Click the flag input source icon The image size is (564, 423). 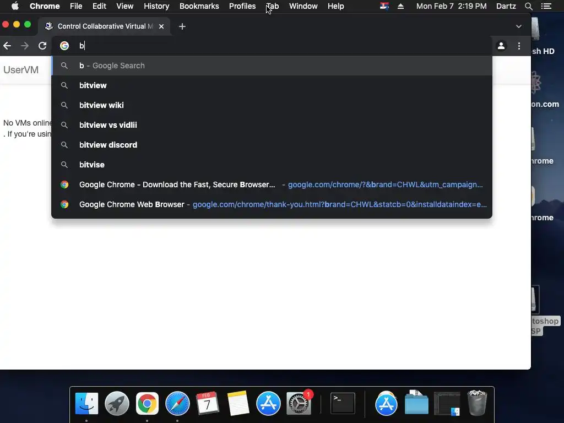(x=384, y=6)
